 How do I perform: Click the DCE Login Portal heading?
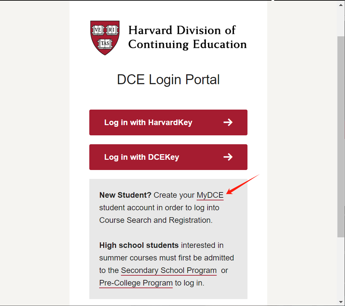point(168,80)
